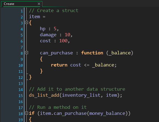Image resolution: width=159 pixels, height=122 pixels.
Task: Click line number 7 in the gutter
Action: tap(22, 47)
